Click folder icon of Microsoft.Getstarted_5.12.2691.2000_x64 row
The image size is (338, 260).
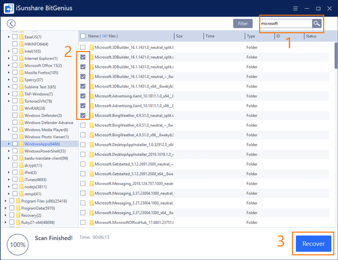click(x=91, y=174)
